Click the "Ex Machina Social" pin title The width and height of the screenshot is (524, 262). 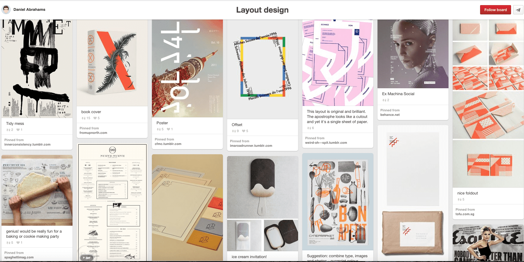click(x=398, y=94)
